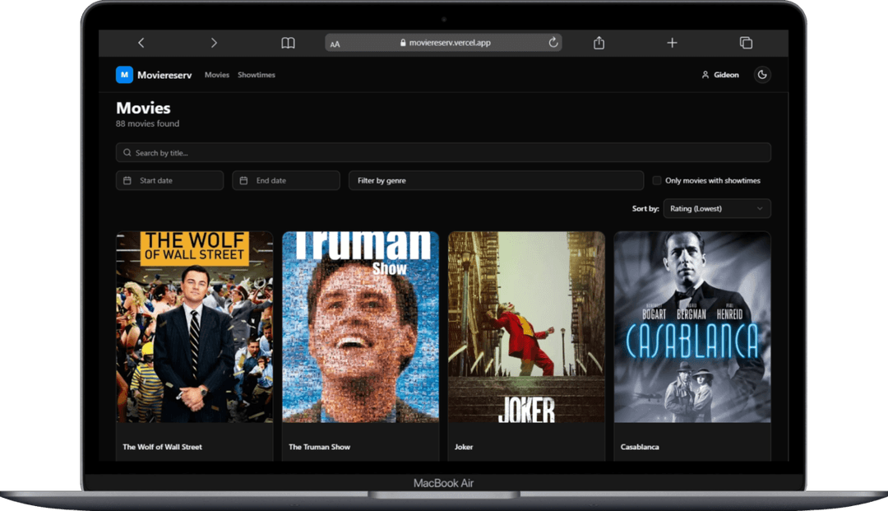Click the blue Moviereserv logo icon
The image size is (888, 511).
(124, 75)
